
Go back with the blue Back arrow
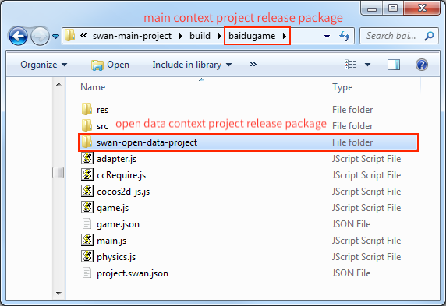tap(18, 36)
